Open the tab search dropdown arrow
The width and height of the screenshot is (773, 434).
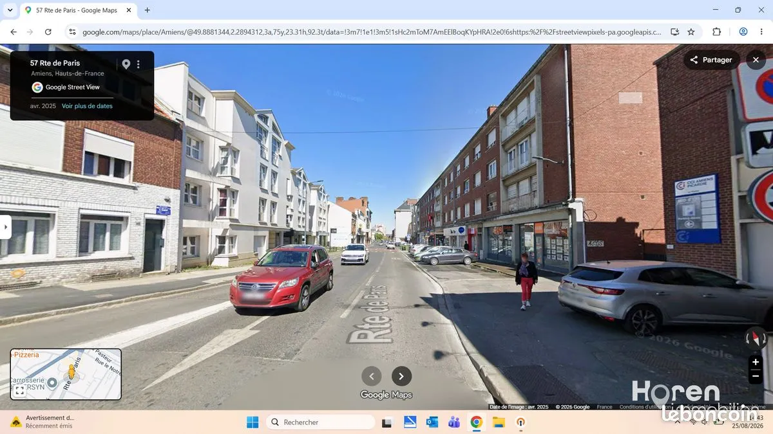(10, 10)
